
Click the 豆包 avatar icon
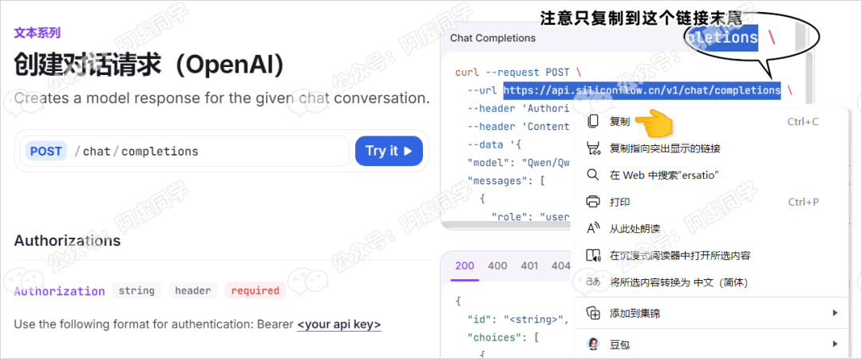593,344
